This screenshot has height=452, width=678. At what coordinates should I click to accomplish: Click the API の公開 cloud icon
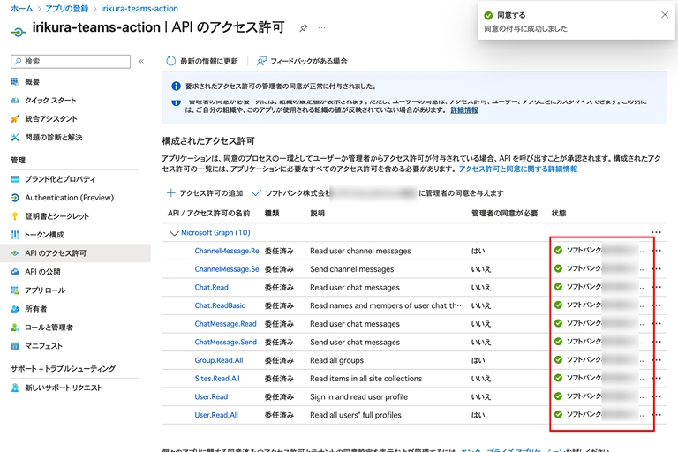[x=15, y=272]
